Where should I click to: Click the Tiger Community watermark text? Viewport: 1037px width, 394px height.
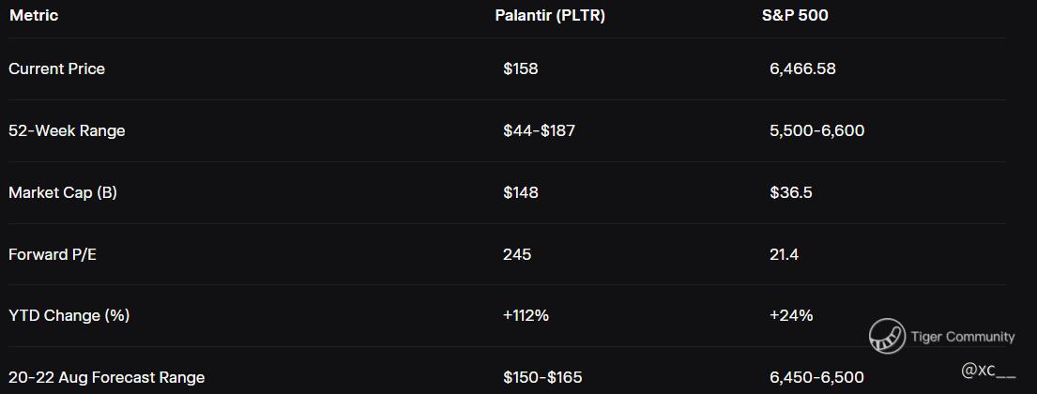(962, 337)
